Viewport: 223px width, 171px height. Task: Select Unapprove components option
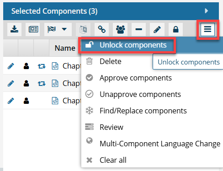[140, 95]
